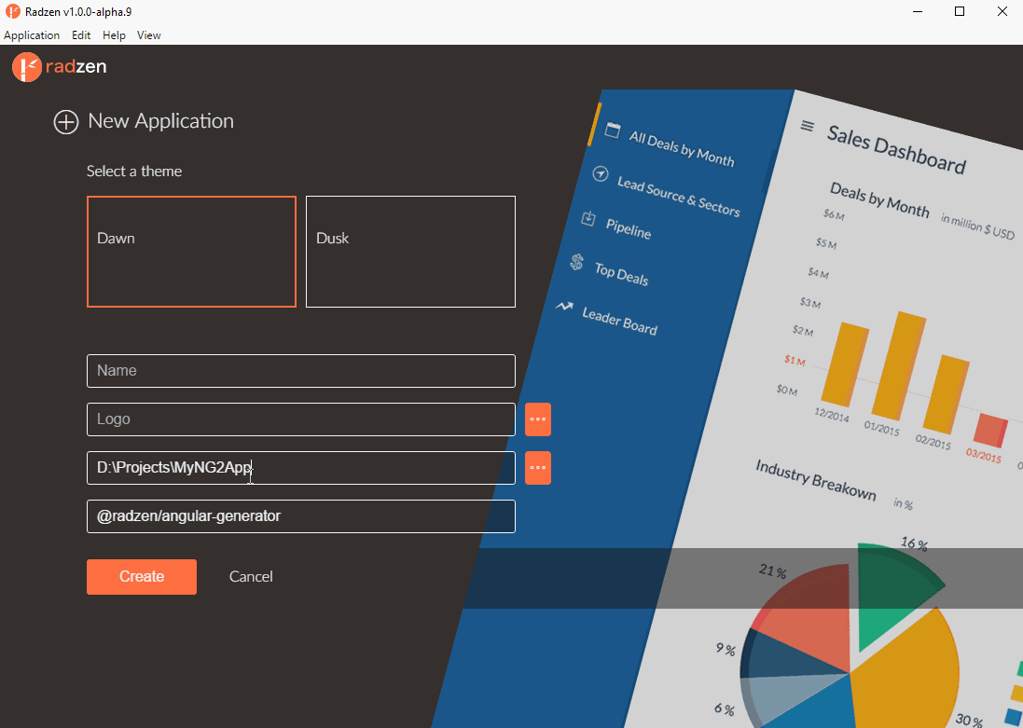Click the ... icon next to the project path
The height and width of the screenshot is (728, 1023).
point(537,467)
